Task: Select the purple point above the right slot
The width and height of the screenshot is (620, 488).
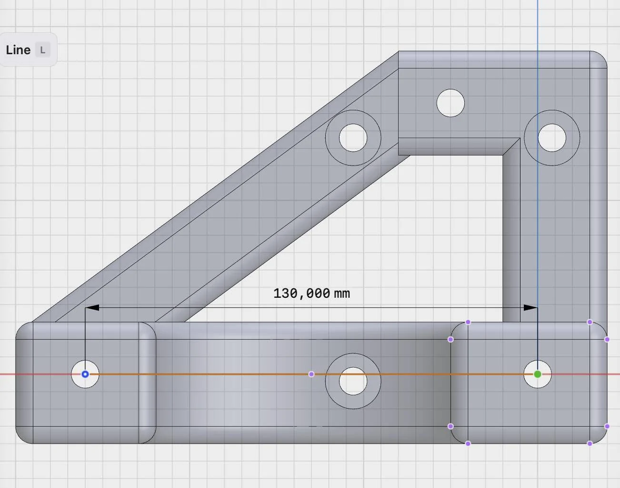Action: pyautogui.click(x=468, y=322)
